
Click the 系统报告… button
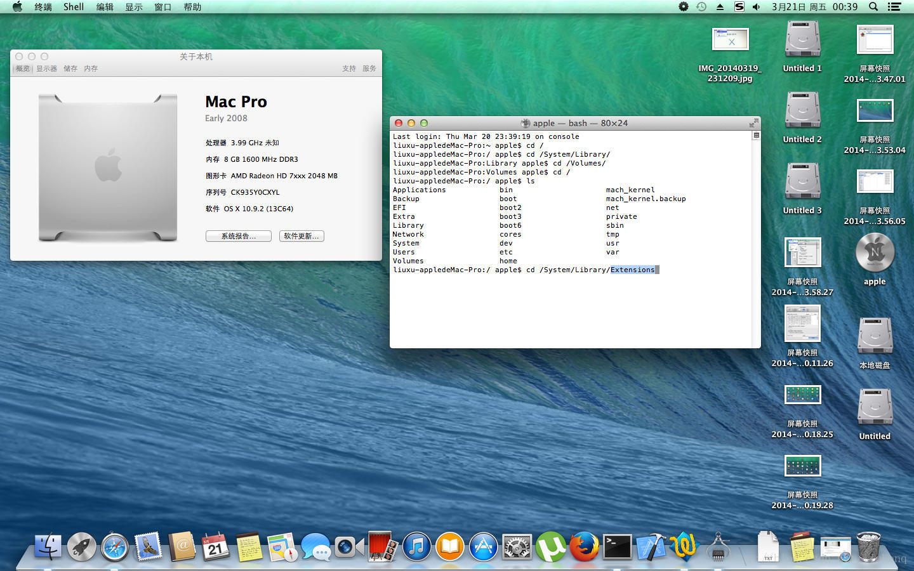239,236
